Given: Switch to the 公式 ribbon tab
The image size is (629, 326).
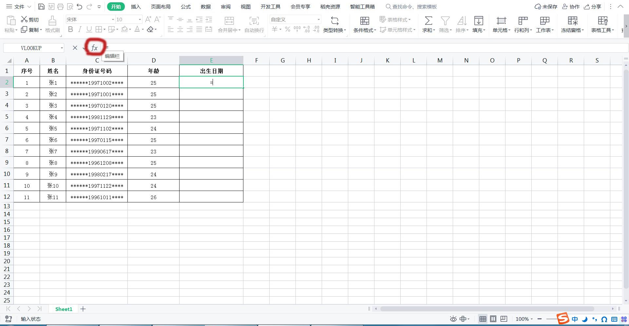Looking at the screenshot, I should (185, 7).
